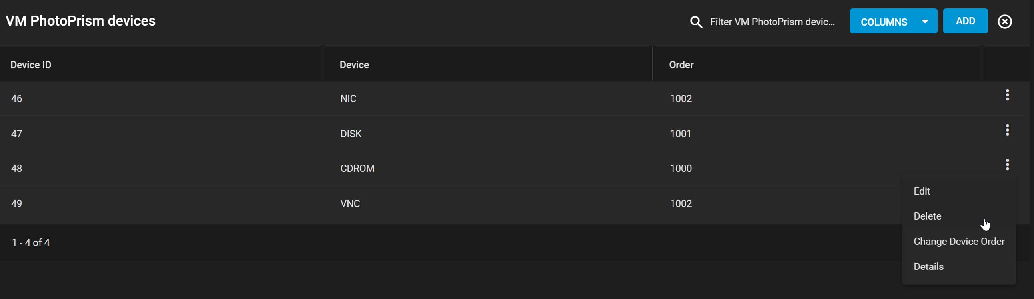Open the COLUMNS button menu
This screenshot has width=1034, height=299.
894,21
